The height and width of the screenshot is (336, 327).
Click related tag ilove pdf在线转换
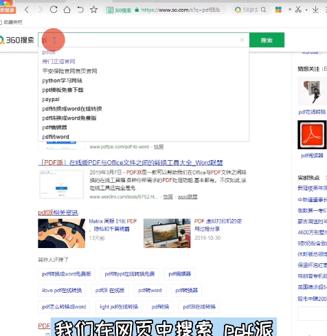point(62,291)
